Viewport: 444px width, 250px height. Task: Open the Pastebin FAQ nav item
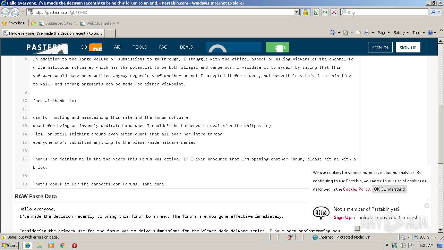coord(163,47)
